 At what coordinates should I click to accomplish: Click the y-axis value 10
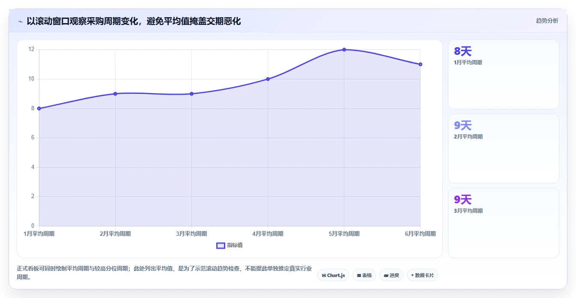point(31,79)
